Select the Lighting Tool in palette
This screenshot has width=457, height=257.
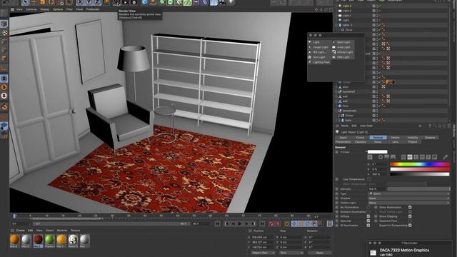coord(321,62)
